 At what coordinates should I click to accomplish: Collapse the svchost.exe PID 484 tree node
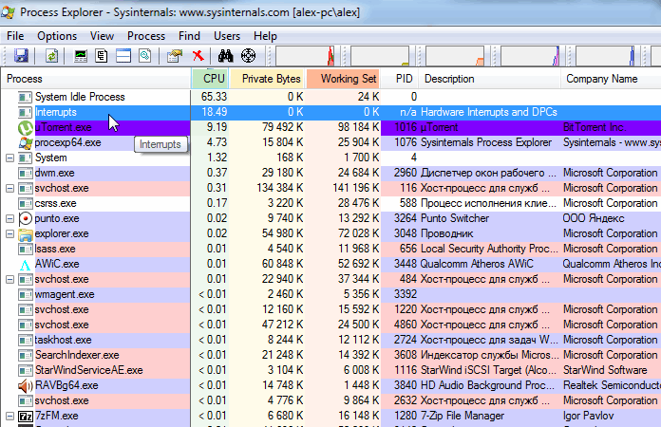coord(10,279)
